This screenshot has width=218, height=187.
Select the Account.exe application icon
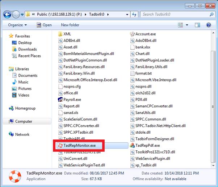coord(132,34)
